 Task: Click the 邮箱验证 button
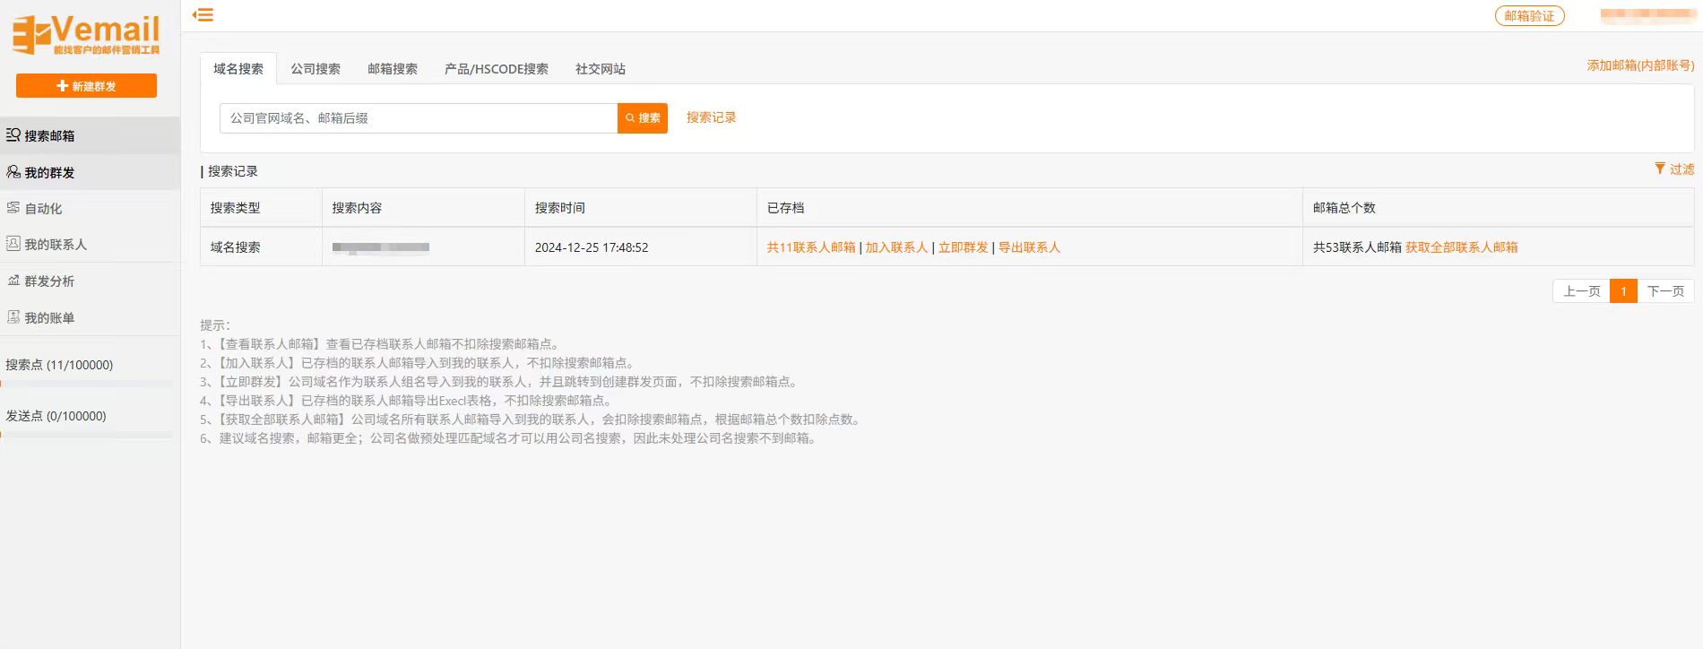click(1529, 16)
